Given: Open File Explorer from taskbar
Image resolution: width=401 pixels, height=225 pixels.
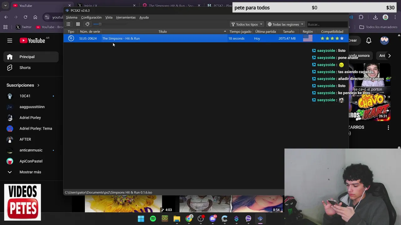Looking at the screenshot, I should tap(177, 219).
